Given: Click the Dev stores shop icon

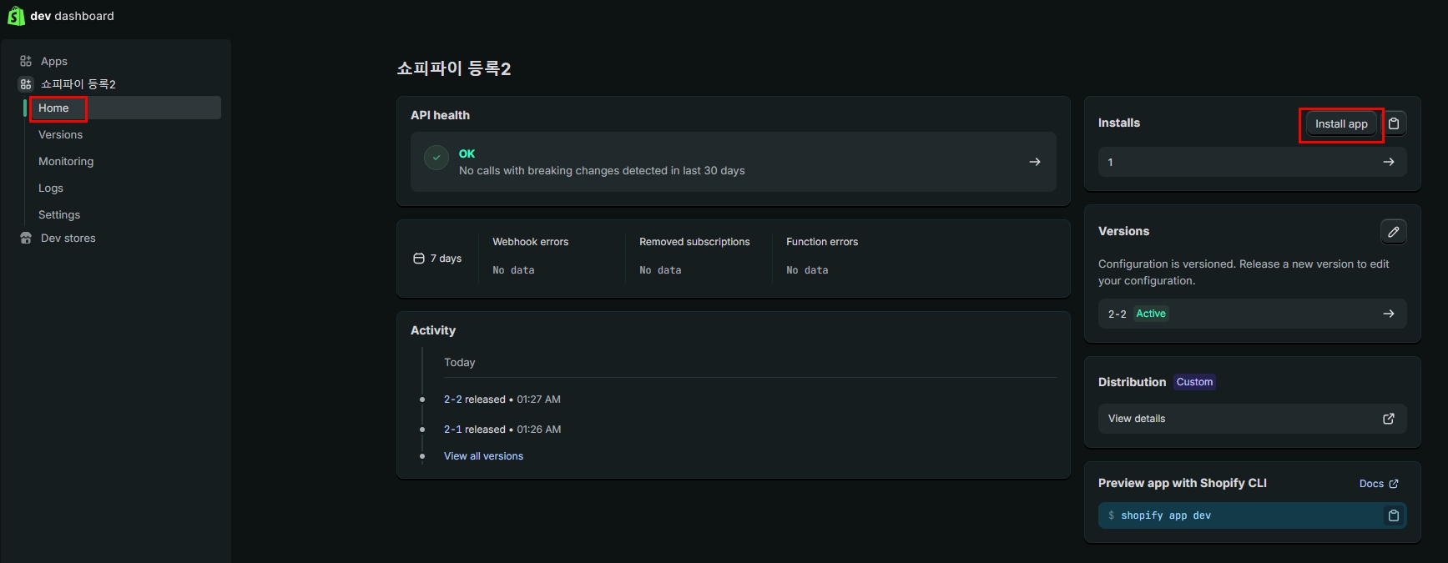Looking at the screenshot, I should [26, 238].
